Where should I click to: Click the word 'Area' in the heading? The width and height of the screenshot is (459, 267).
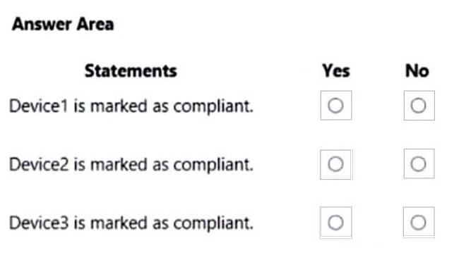[95, 24]
